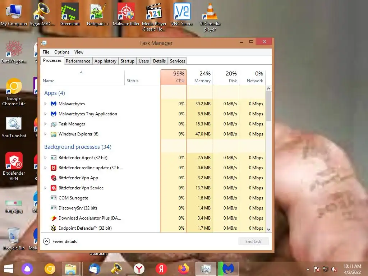Open the DataWagon desktop shortcut
Viewport: 368px width, 276px height.
pyautogui.click(x=14, y=52)
